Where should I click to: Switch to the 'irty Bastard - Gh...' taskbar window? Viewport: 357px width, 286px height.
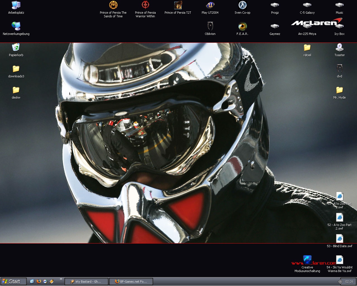coord(86,281)
